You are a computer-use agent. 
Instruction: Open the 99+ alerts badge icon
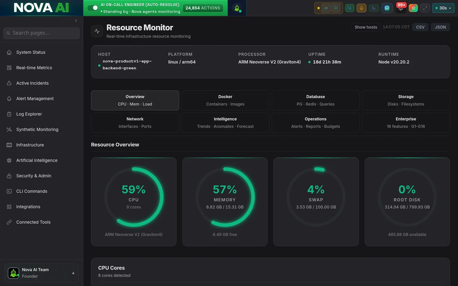coord(401,7)
